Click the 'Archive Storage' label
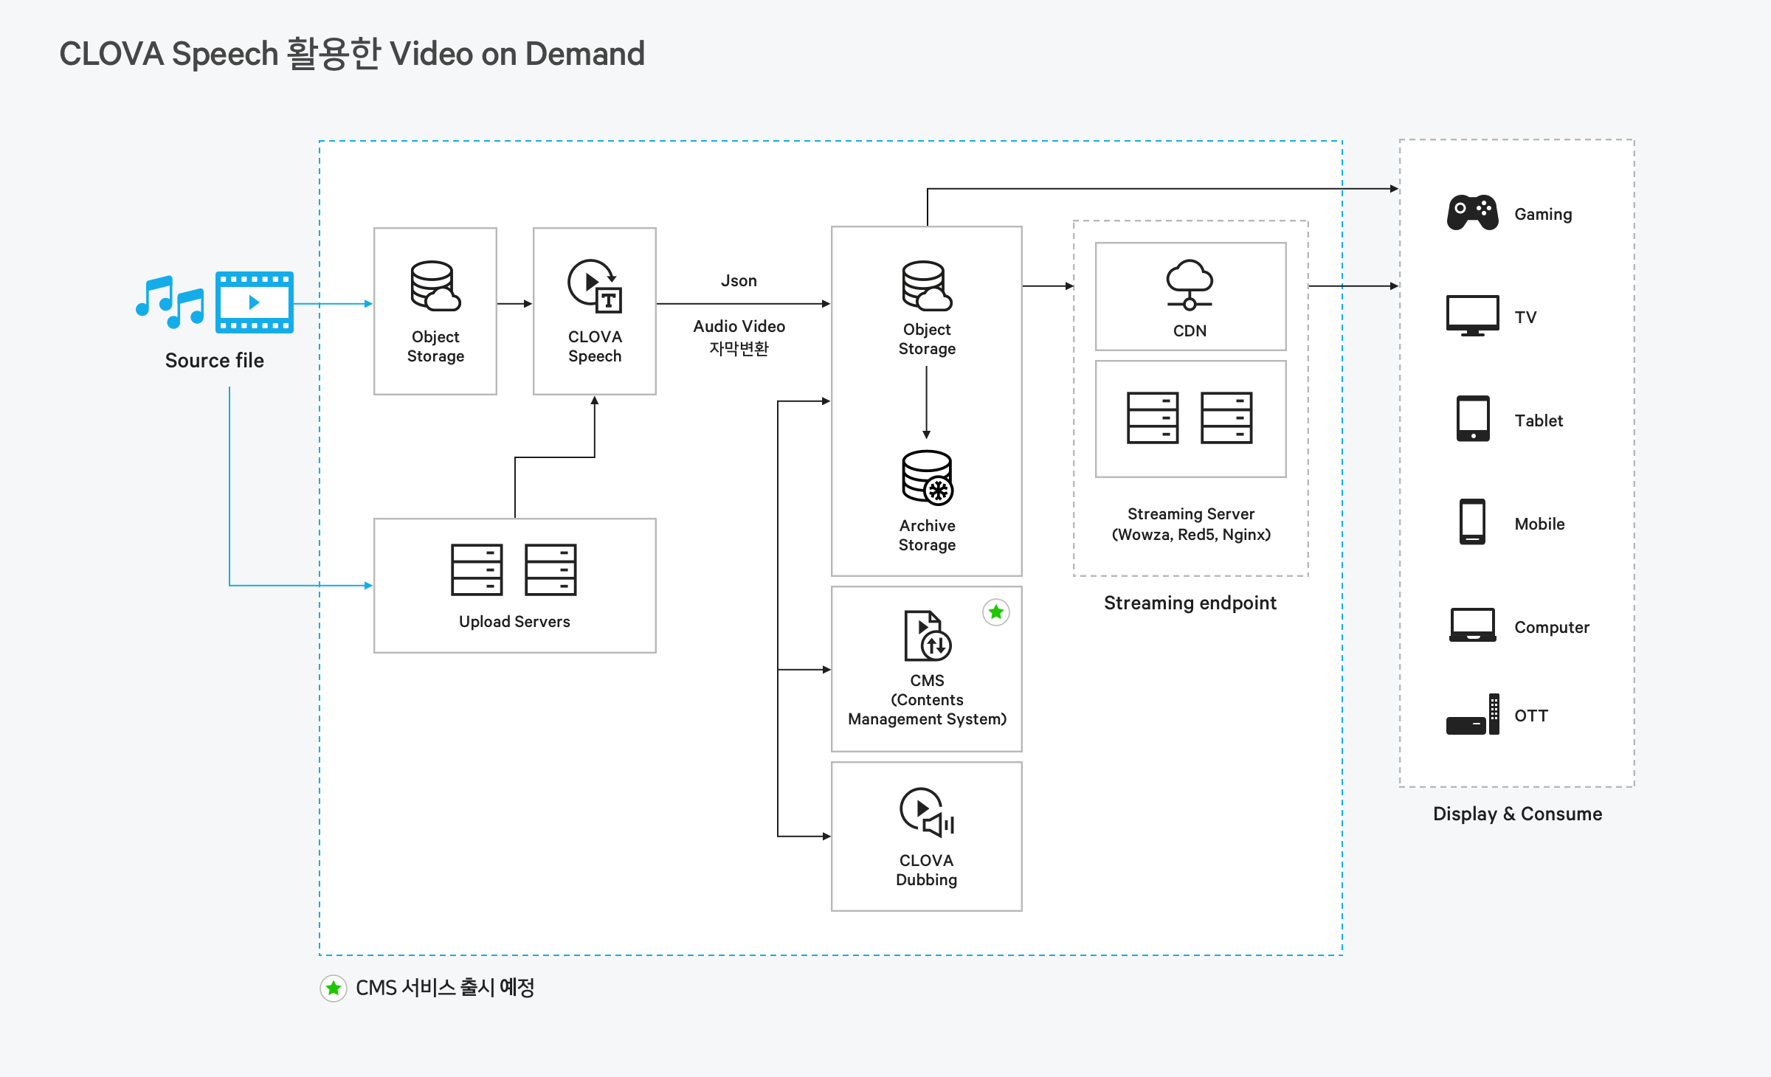Viewport: 1771px width, 1077px height. click(x=927, y=536)
